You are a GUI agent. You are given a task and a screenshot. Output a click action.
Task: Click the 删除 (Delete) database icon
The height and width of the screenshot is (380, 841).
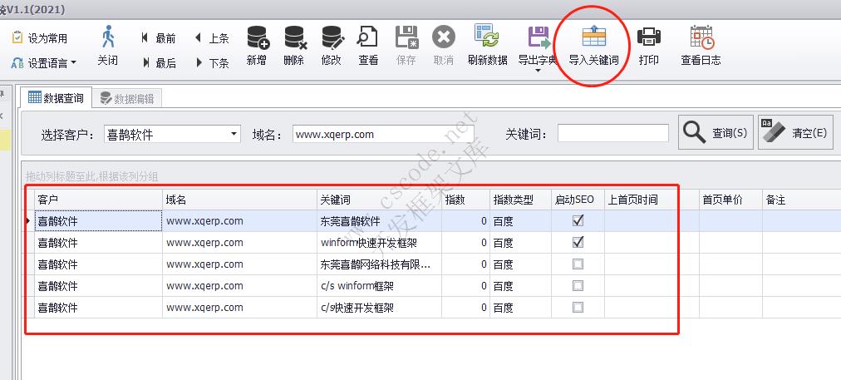[293, 38]
